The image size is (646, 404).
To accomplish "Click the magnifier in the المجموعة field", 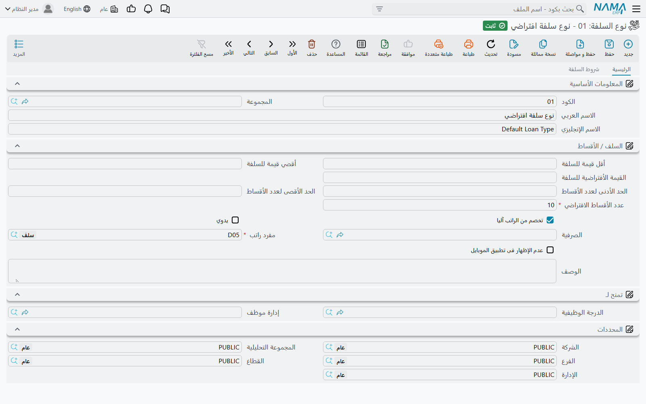I will tap(14, 101).
